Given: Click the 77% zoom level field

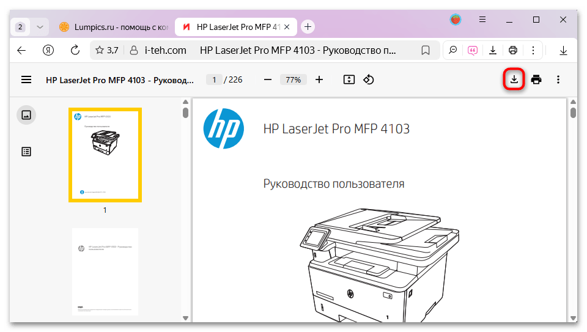Looking at the screenshot, I should (x=293, y=79).
